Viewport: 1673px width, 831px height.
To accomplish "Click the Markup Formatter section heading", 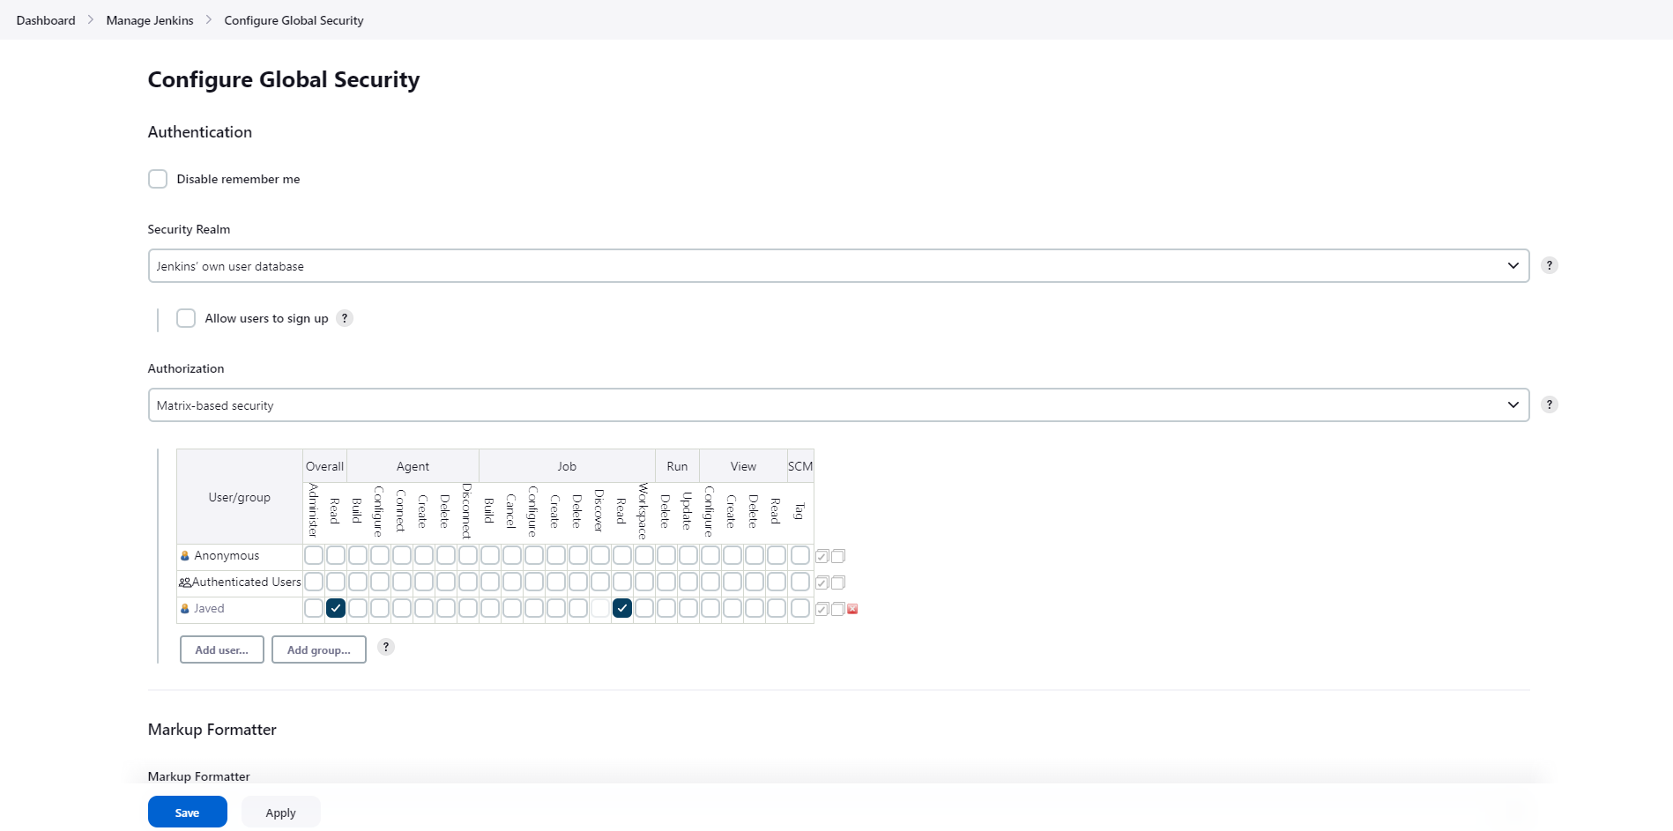I will click(212, 730).
